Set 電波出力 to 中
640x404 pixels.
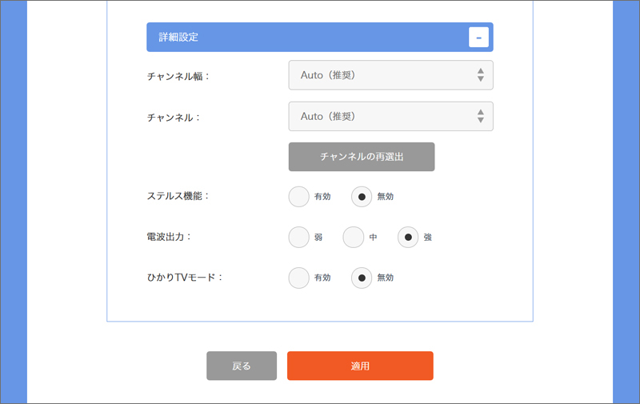tap(353, 237)
